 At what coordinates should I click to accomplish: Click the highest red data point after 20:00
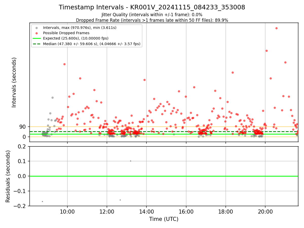click(x=276, y=28)
